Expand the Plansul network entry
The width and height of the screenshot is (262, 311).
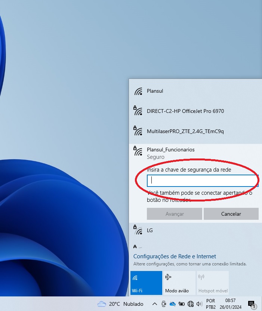[x=195, y=91]
